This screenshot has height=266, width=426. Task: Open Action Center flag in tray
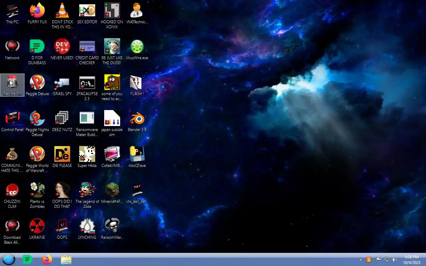tap(378, 260)
